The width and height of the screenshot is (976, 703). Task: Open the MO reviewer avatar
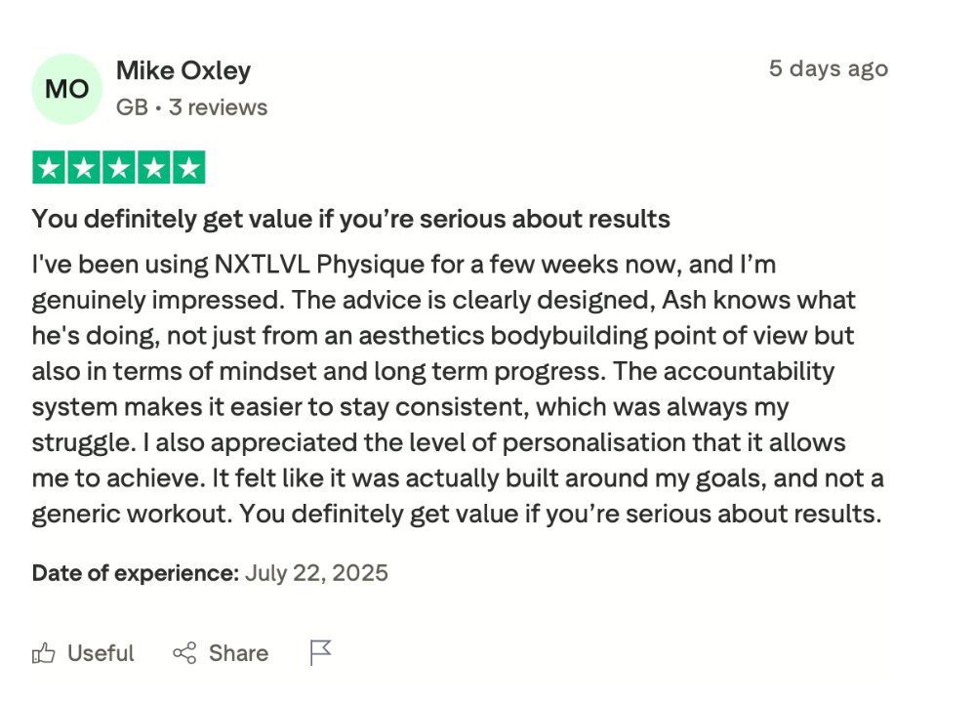pyautogui.click(x=67, y=89)
